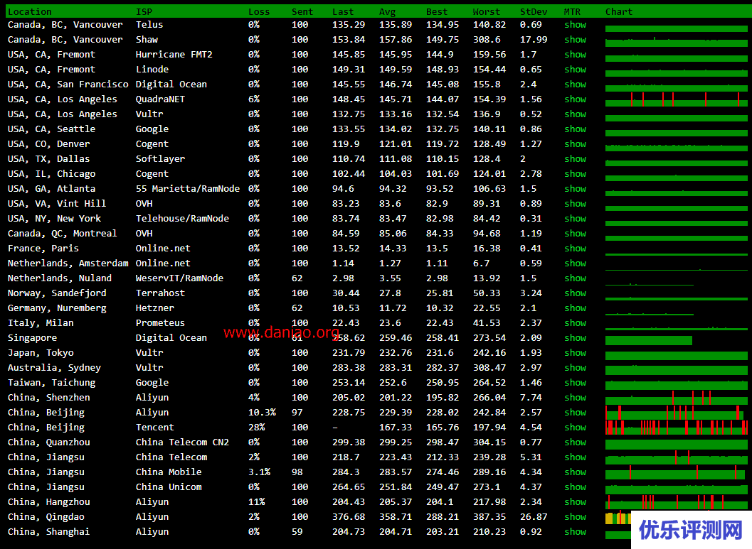The image size is (752, 549).
Task: Open show link for Jiangsu China Unicom
Action: coord(575,487)
